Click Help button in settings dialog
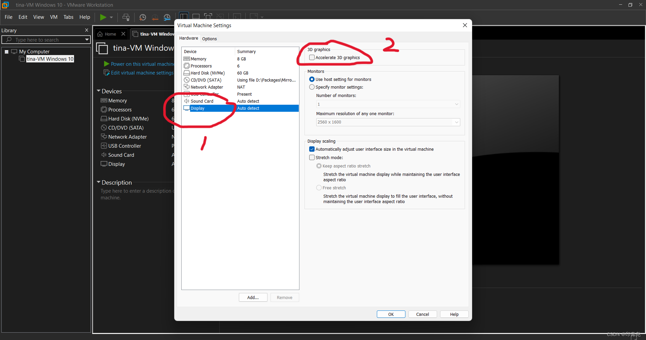The width and height of the screenshot is (646, 340). 454,314
